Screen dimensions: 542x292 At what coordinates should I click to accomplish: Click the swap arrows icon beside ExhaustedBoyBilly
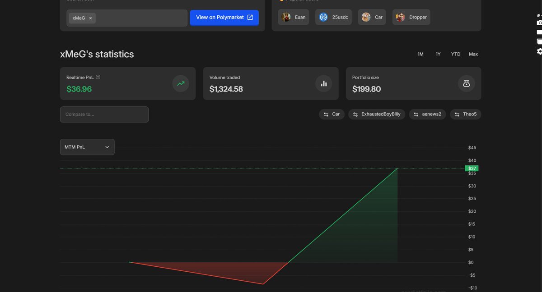pyautogui.click(x=355, y=114)
